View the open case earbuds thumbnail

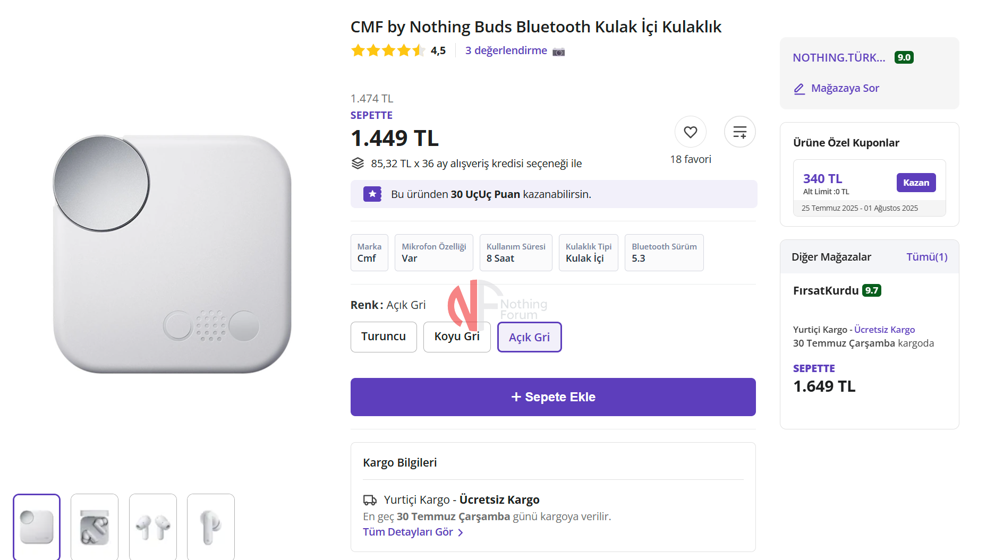(x=95, y=527)
